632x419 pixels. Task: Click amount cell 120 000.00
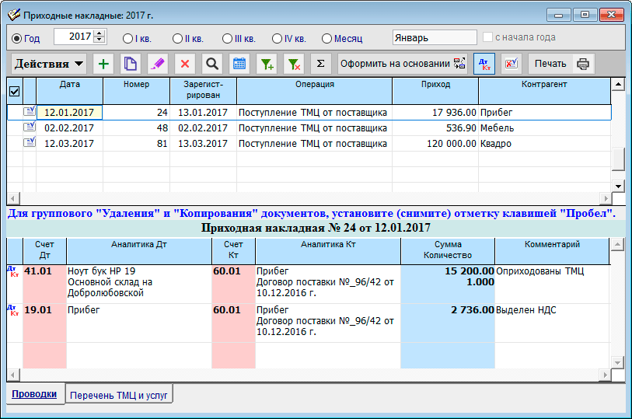(435, 144)
